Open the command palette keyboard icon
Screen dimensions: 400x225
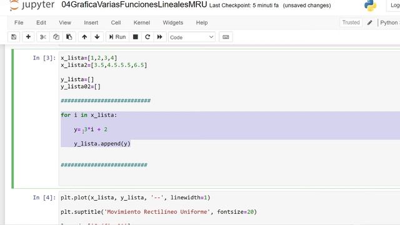(x=226, y=37)
